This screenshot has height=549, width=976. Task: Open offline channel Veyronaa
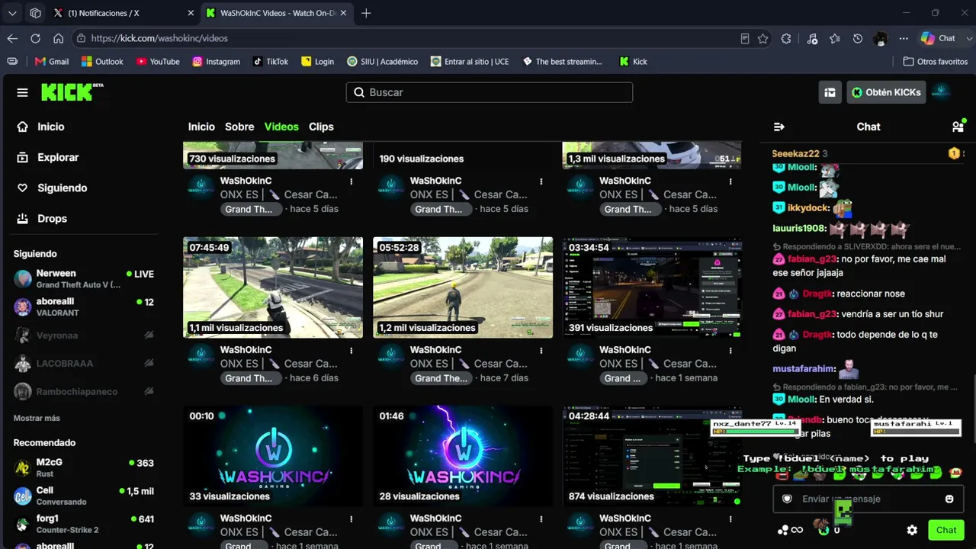pyautogui.click(x=84, y=335)
